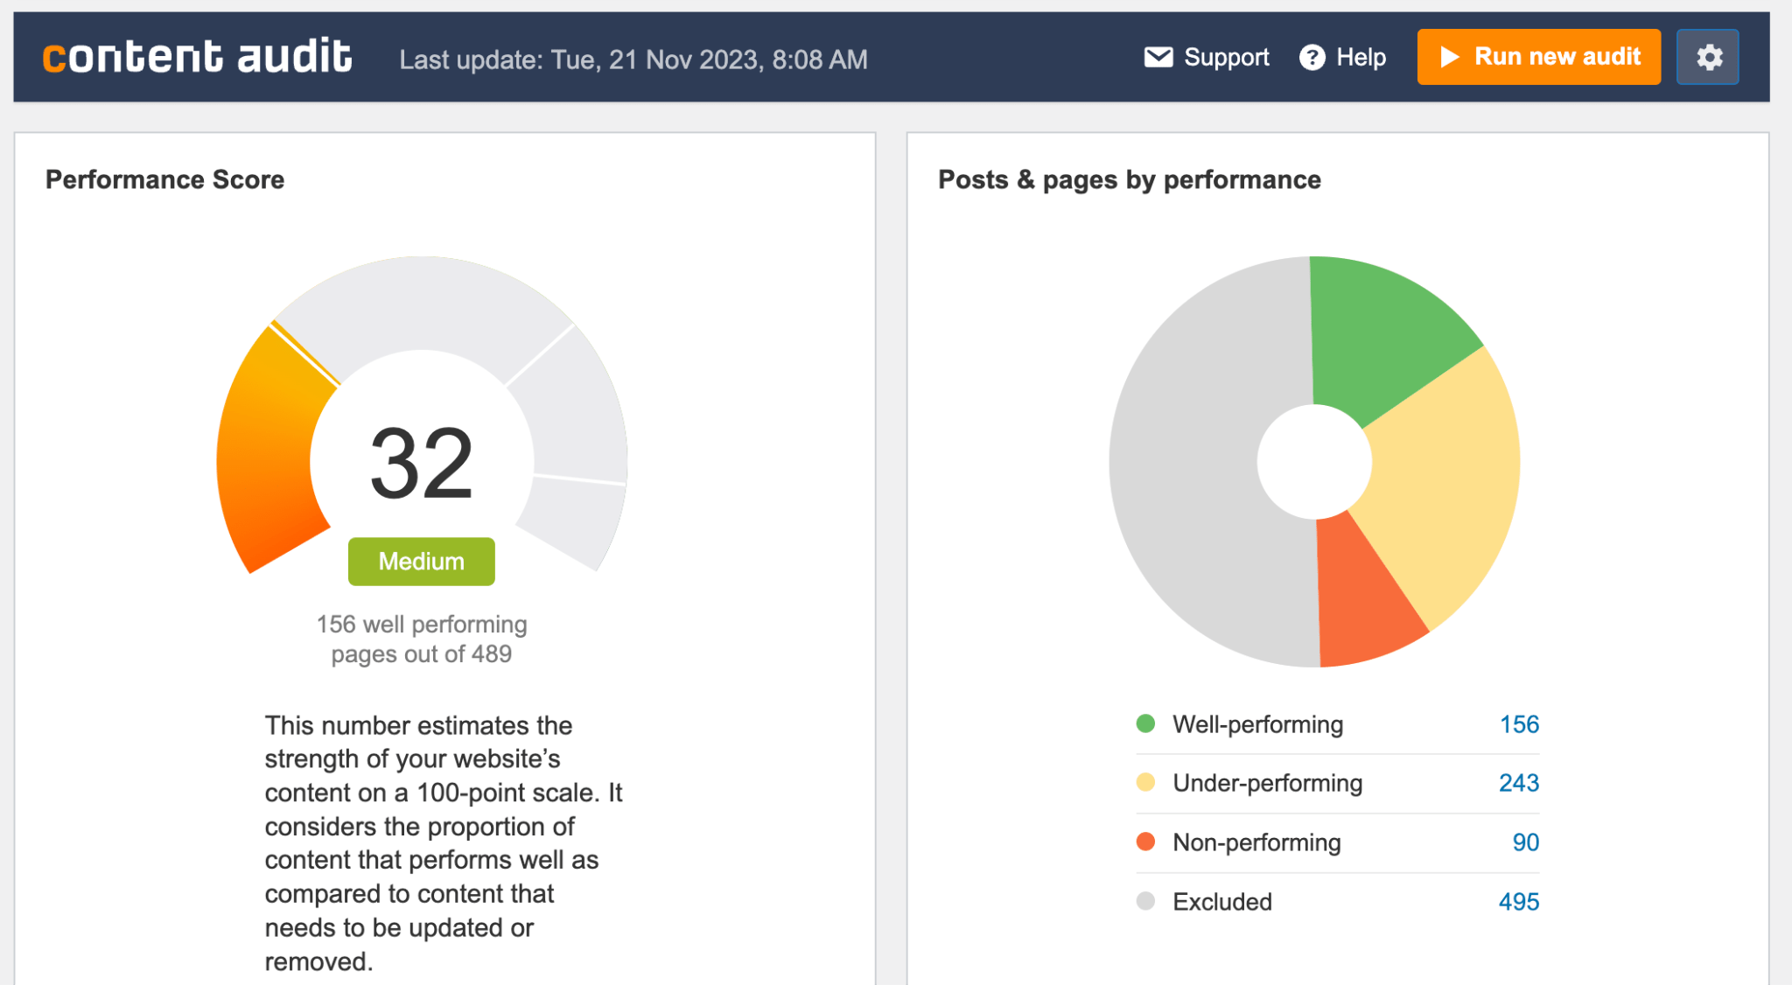Image resolution: width=1792 pixels, height=985 pixels.
Task: Open the 243 Under-performing pages link
Action: click(x=1520, y=783)
